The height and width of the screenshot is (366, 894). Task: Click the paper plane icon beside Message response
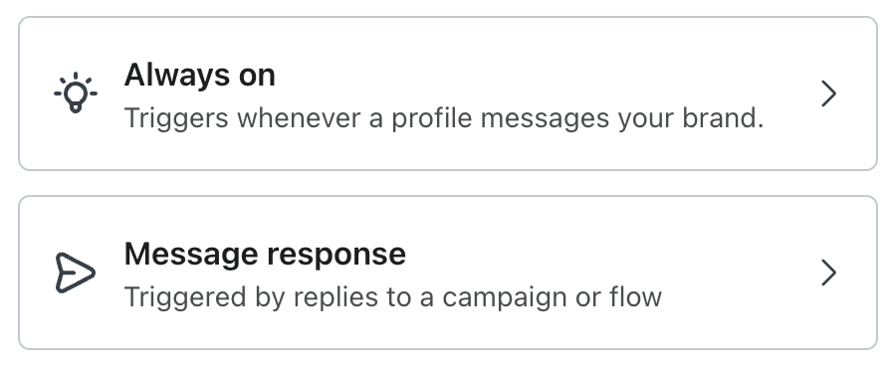[76, 273]
